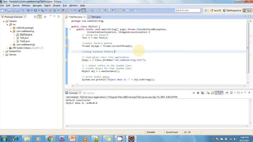Toggle show console when standard out changes

coord(217,93)
